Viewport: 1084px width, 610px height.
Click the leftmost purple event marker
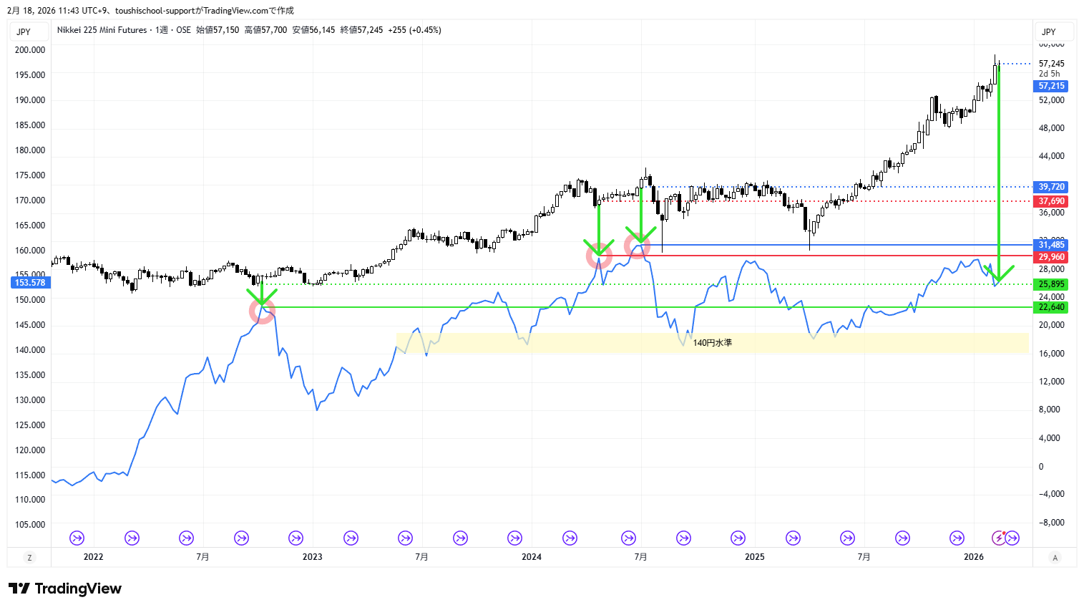pyautogui.click(x=77, y=538)
